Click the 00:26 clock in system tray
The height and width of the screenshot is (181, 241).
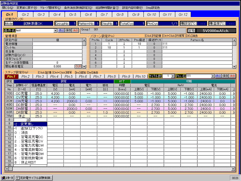[235, 178]
